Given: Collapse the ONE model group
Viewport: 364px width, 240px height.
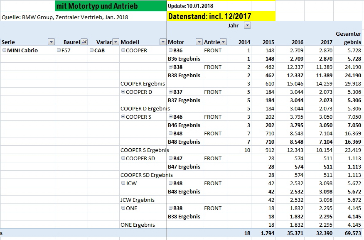Looking at the screenshot, I should click(x=123, y=208).
